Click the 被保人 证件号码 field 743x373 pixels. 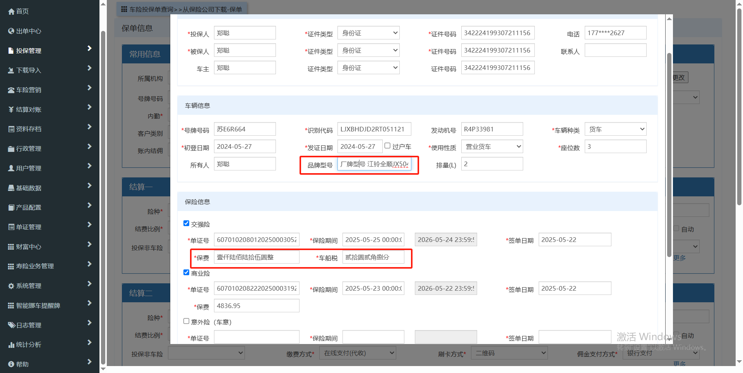498,50
